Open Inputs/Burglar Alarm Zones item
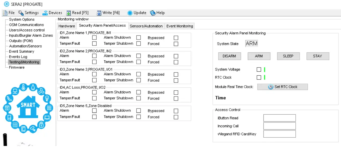This screenshot has width=341, height=147. tap(31, 36)
